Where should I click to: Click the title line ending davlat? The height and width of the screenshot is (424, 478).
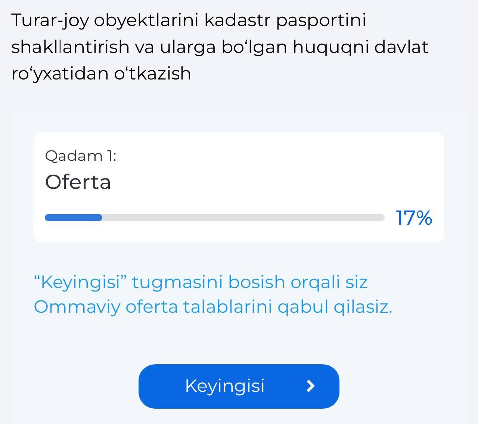coord(220,47)
